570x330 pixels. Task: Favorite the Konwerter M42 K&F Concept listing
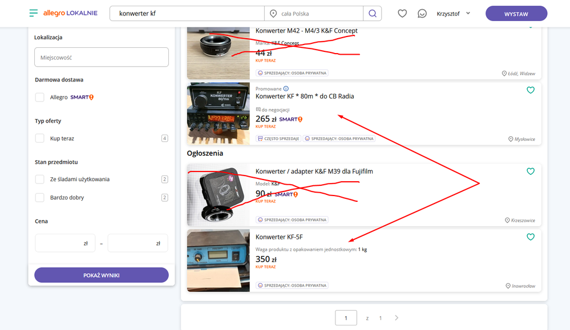531,26
